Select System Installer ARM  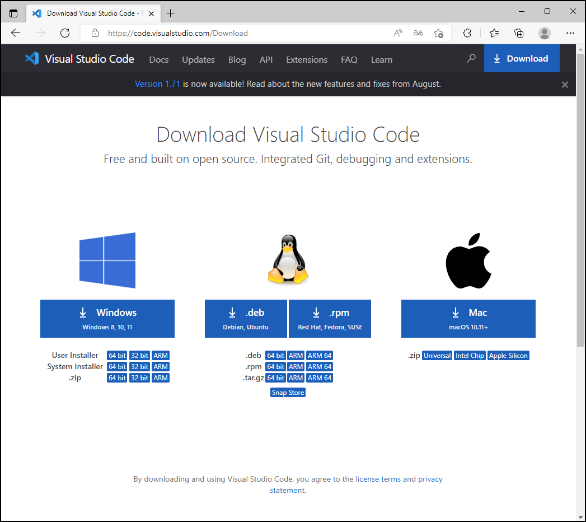point(161,367)
